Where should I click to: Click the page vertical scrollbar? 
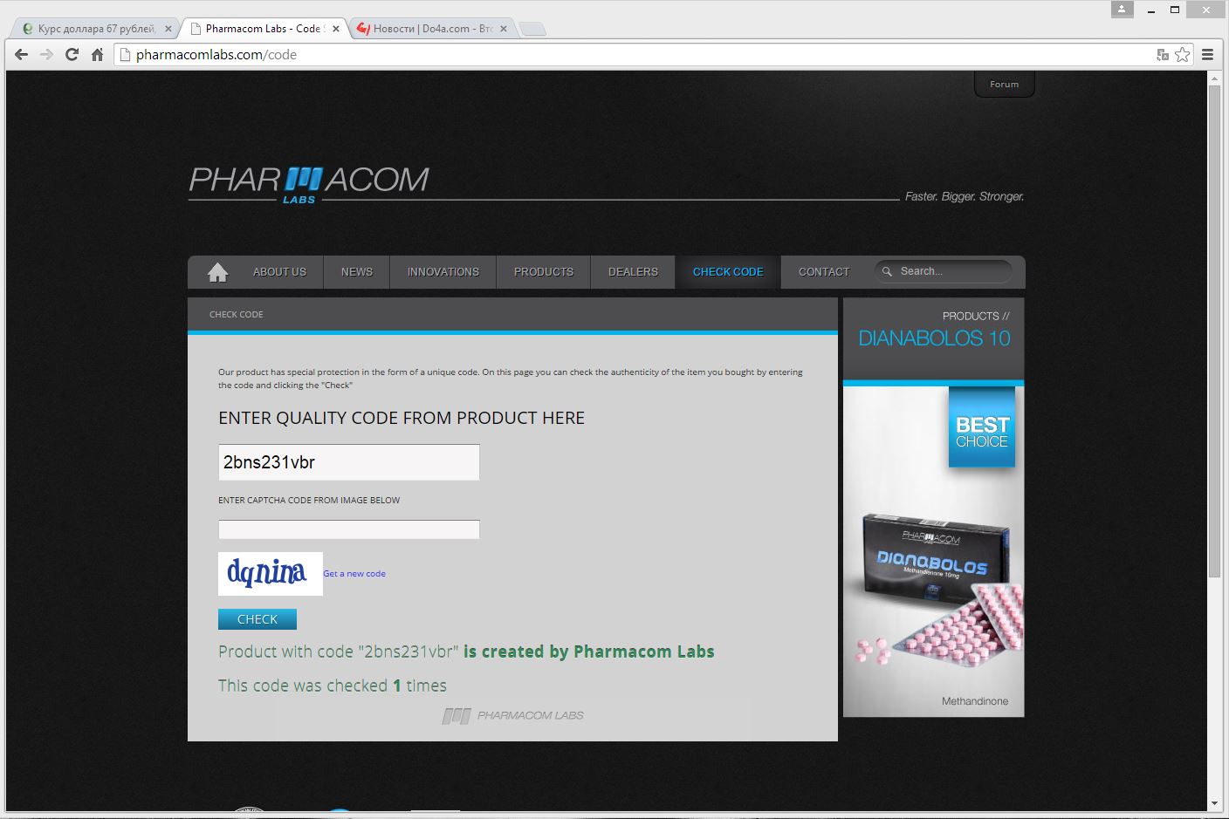(1214, 331)
